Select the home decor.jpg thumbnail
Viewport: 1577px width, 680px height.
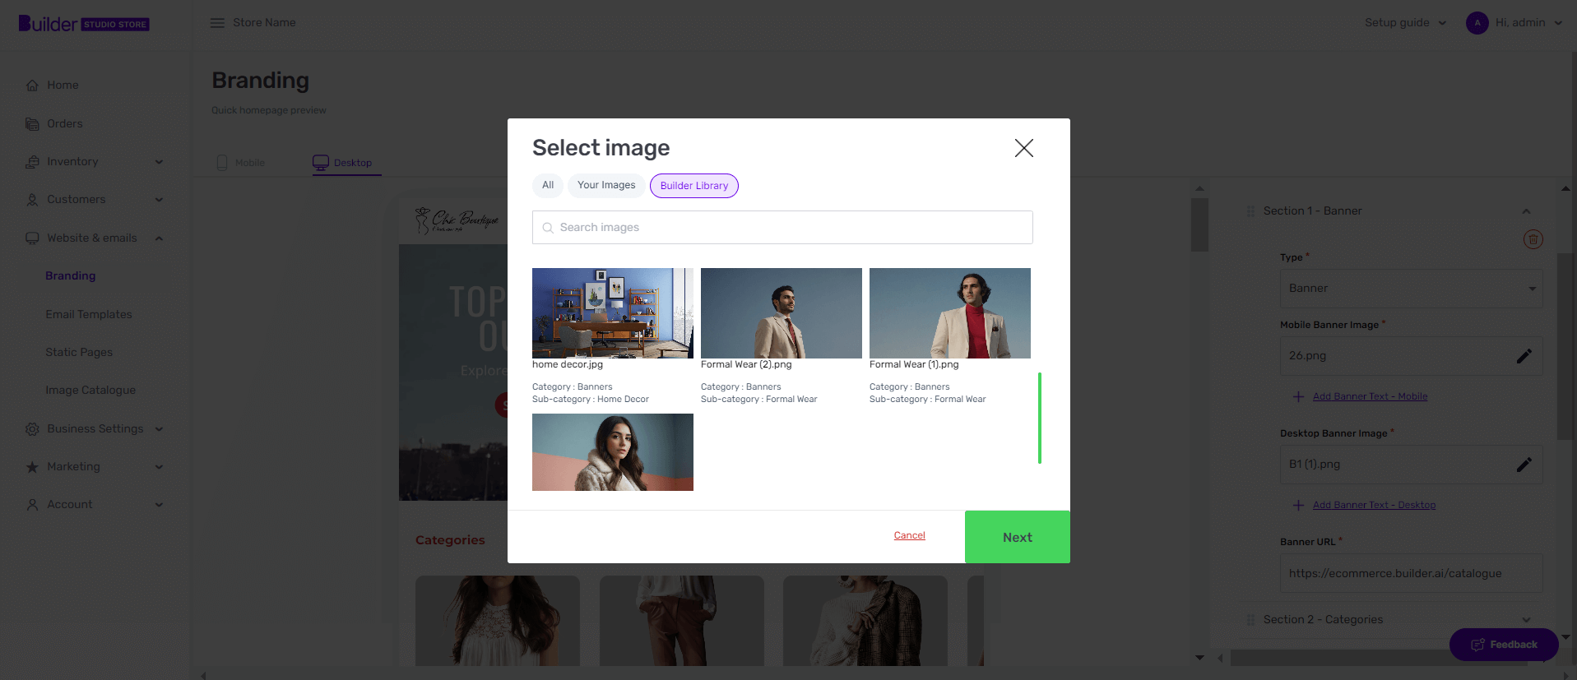click(x=613, y=313)
